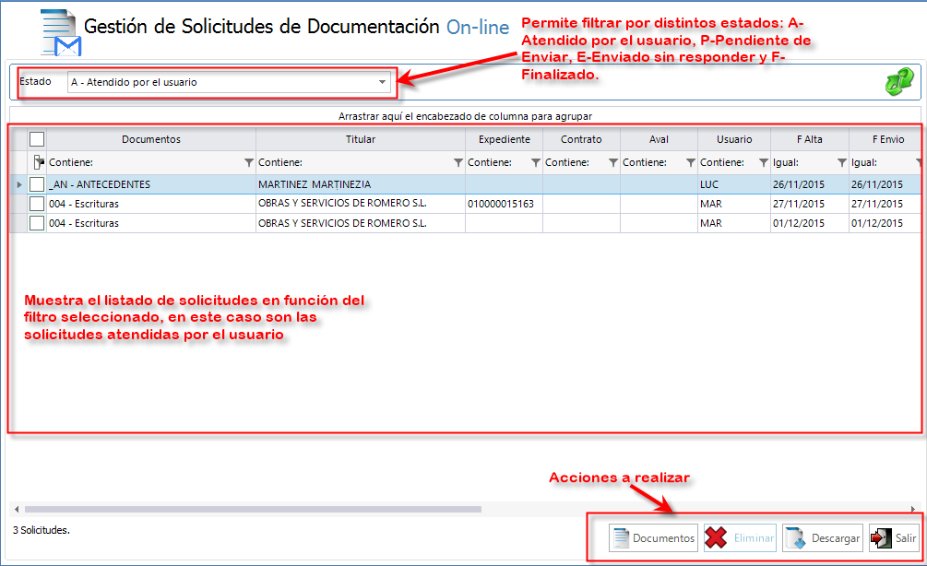927x566 pixels.
Task: Click the horizontal scrollbar thumb
Action: [x=253, y=509]
